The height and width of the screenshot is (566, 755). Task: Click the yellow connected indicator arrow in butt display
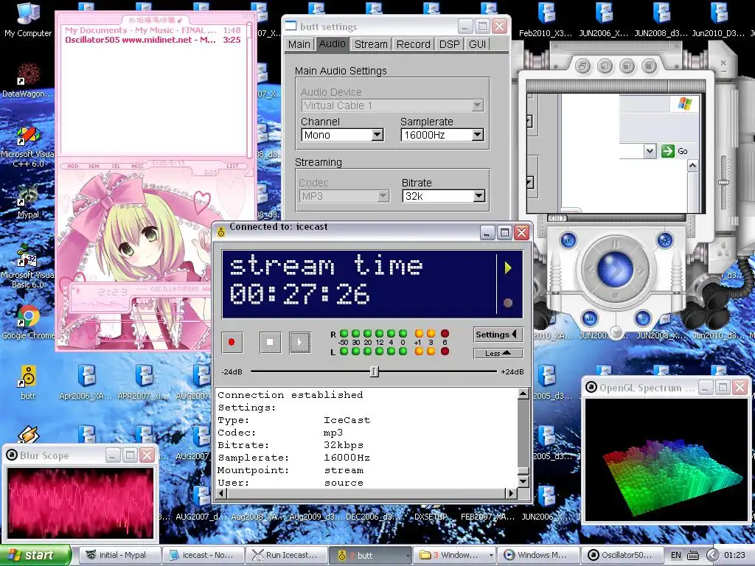tap(508, 268)
